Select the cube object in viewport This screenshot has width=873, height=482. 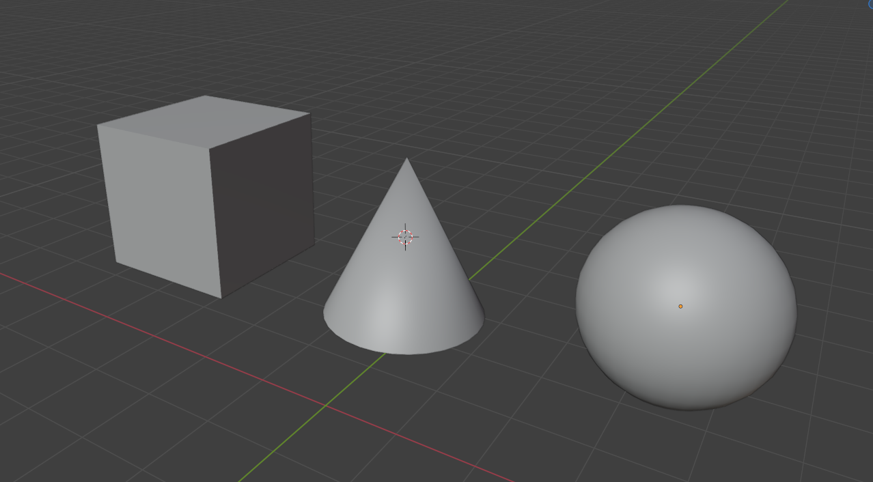[x=205, y=197]
